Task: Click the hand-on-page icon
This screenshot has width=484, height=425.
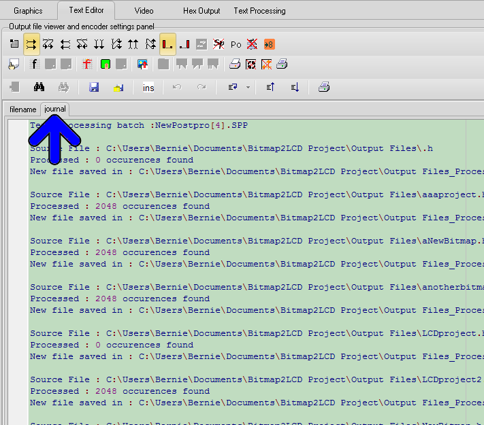Action: (x=14, y=65)
